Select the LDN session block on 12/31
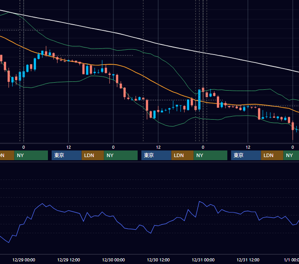 pyautogui.click(x=272, y=155)
